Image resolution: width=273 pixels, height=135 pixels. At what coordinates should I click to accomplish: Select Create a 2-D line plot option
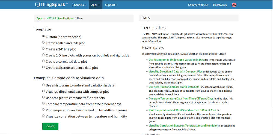coord(43,49)
